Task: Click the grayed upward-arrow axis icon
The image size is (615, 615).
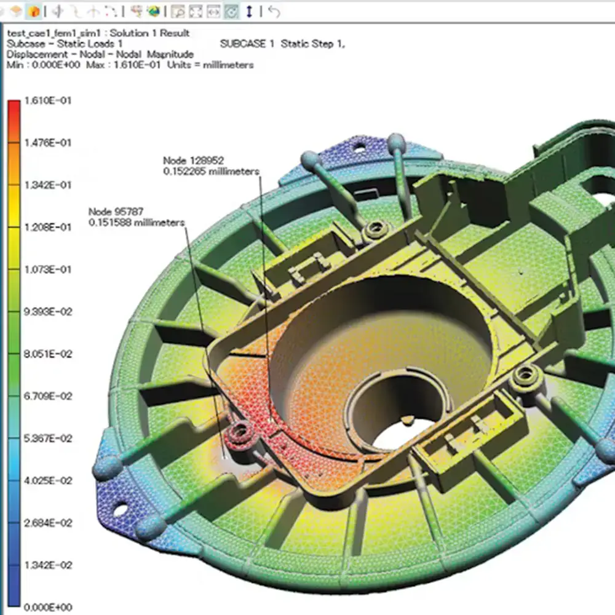Action: [x=93, y=12]
